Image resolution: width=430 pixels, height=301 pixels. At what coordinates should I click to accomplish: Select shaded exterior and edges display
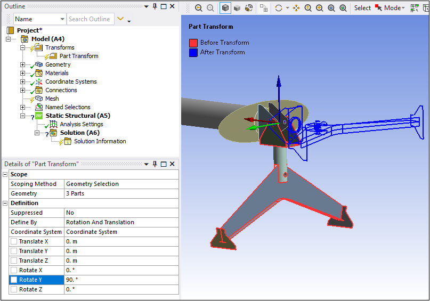coord(225,8)
